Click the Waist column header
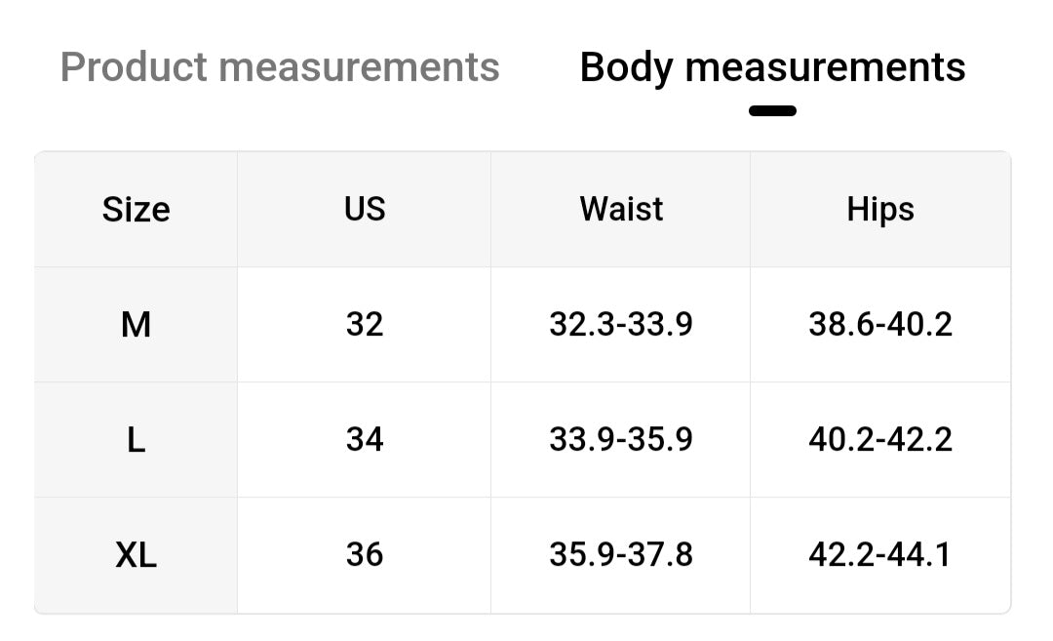This screenshot has height=641, width=1053. coord(621,209)
